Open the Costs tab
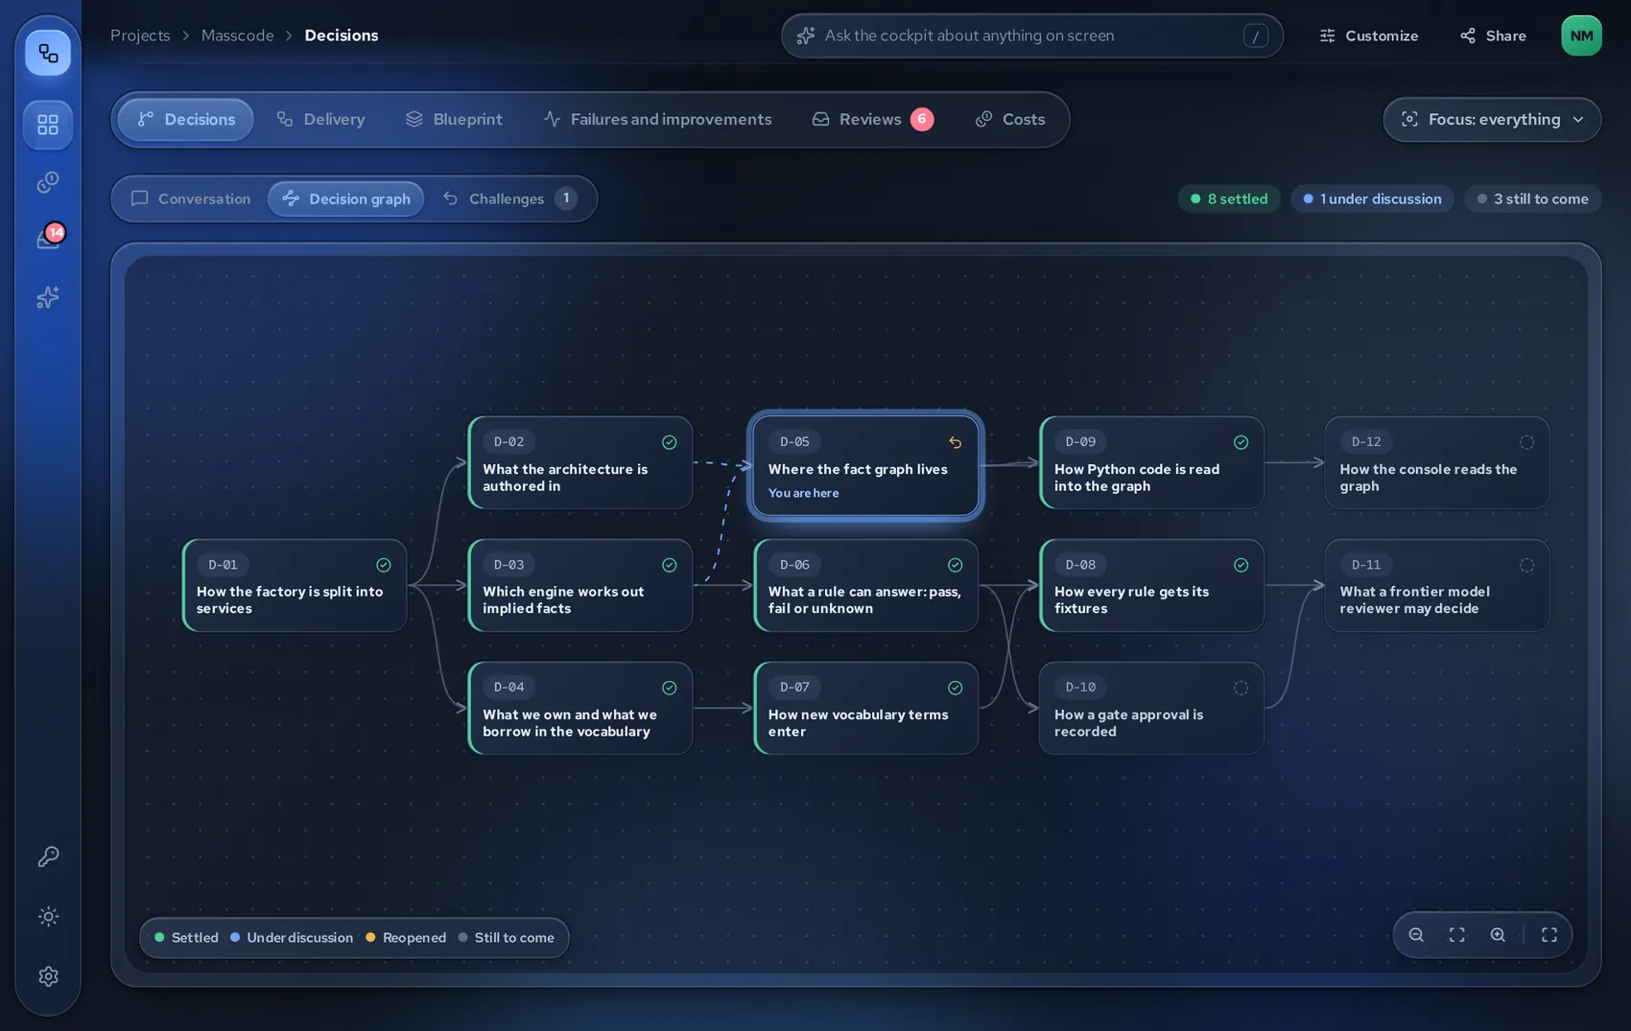 pyautogui.click(x=1010, y=120)
